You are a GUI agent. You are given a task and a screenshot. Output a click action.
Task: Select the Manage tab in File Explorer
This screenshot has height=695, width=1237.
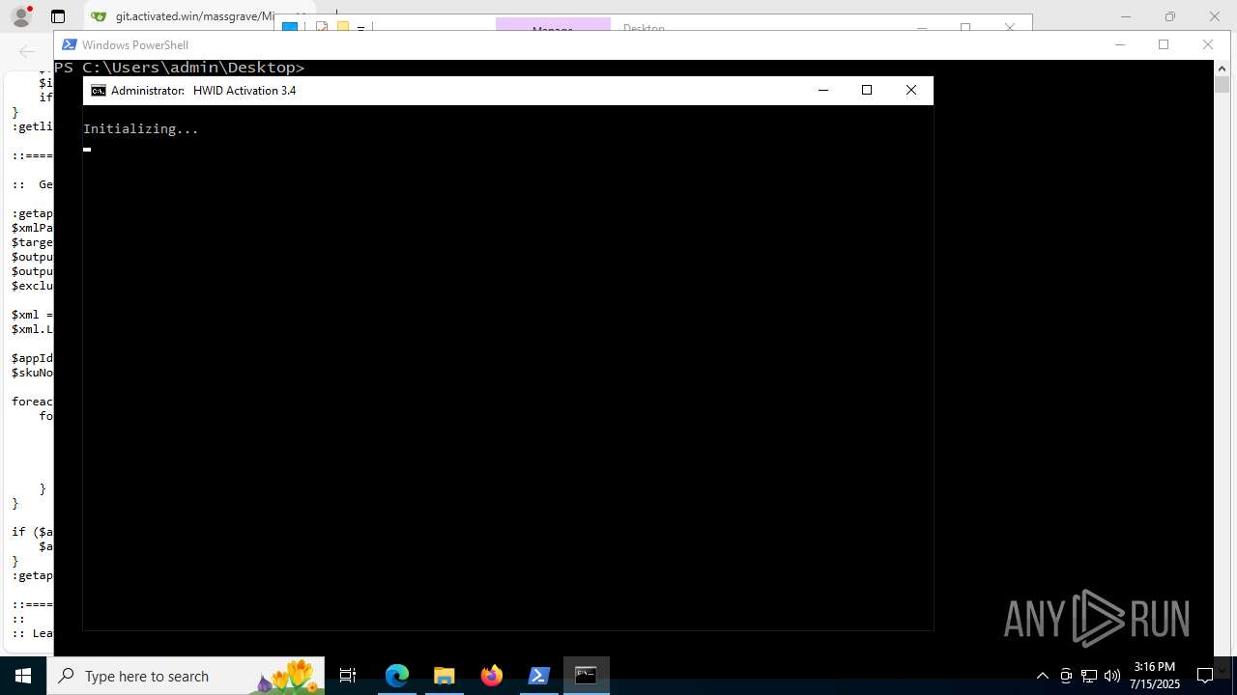click(x=553, y=25)
